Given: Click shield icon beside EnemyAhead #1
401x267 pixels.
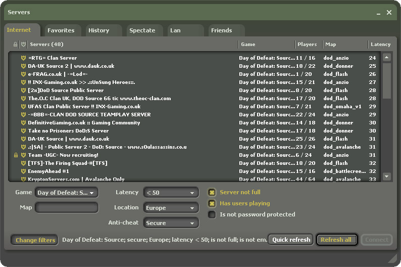Looking at the screenshot, I should tap(23, 171).
